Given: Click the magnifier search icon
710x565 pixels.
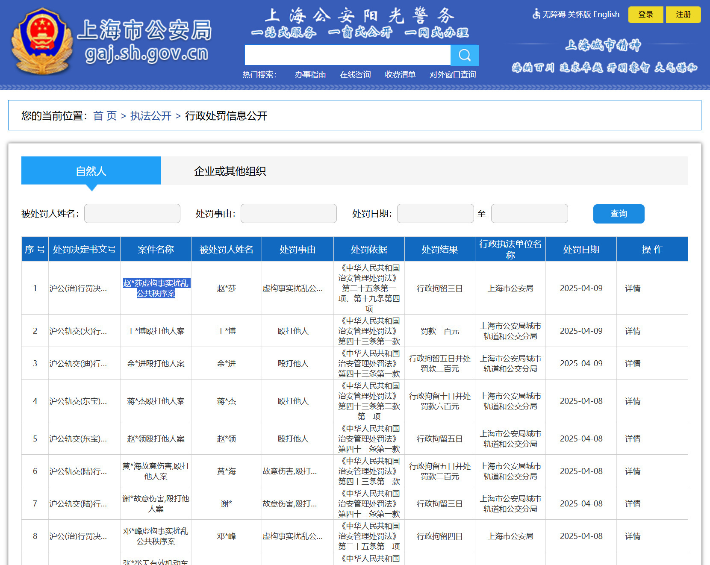Looking at the screenshot, I should coord(464,55).
